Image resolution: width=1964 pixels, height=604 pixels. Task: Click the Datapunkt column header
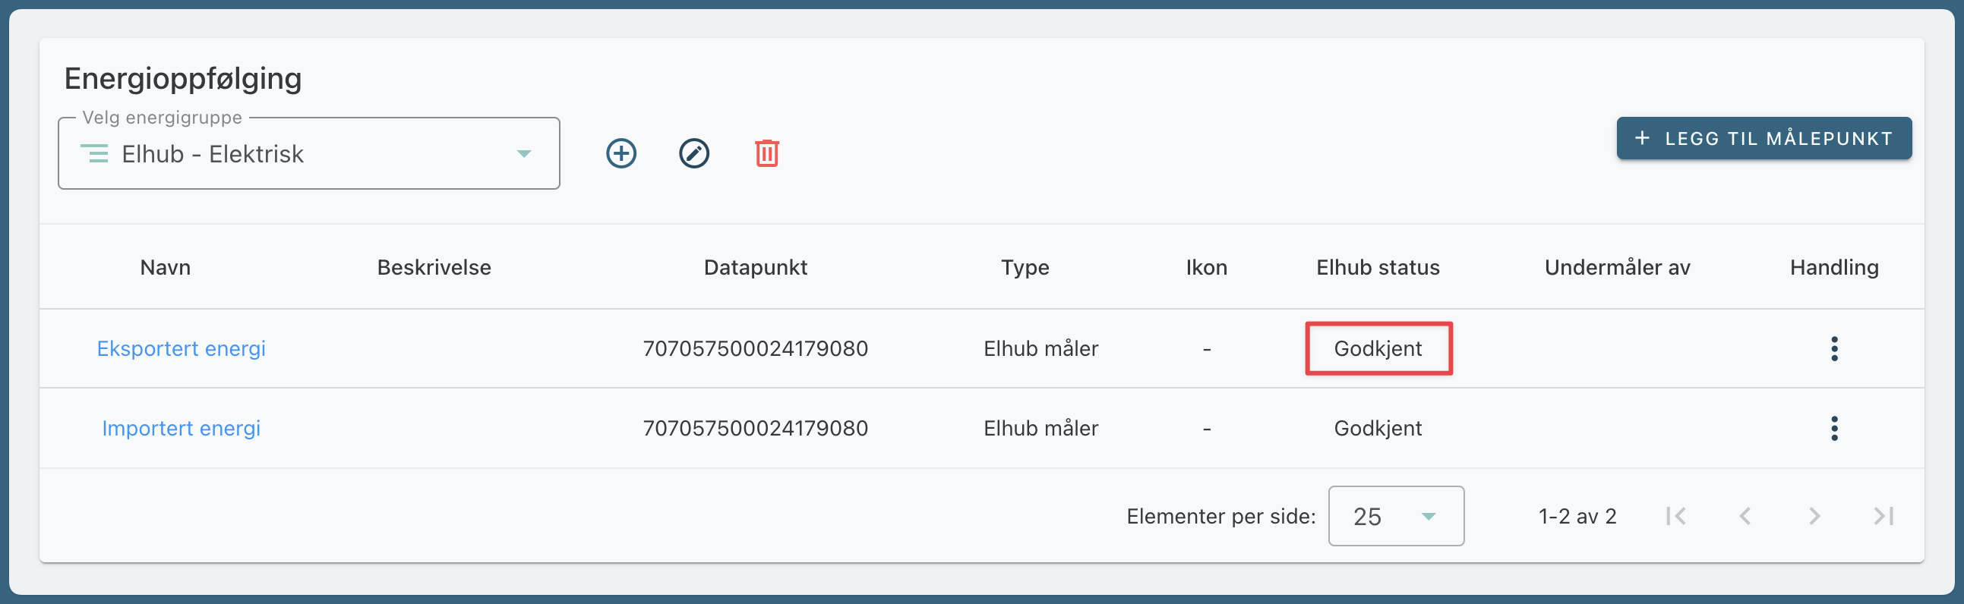pyautogui.click(x=755, y=267)
